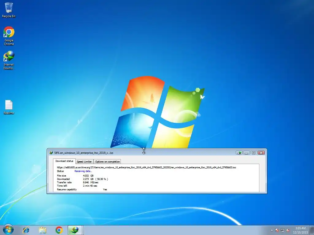Click the IDM taskbar button
Viewport: 314px width, 235px height.
(75, 230)
